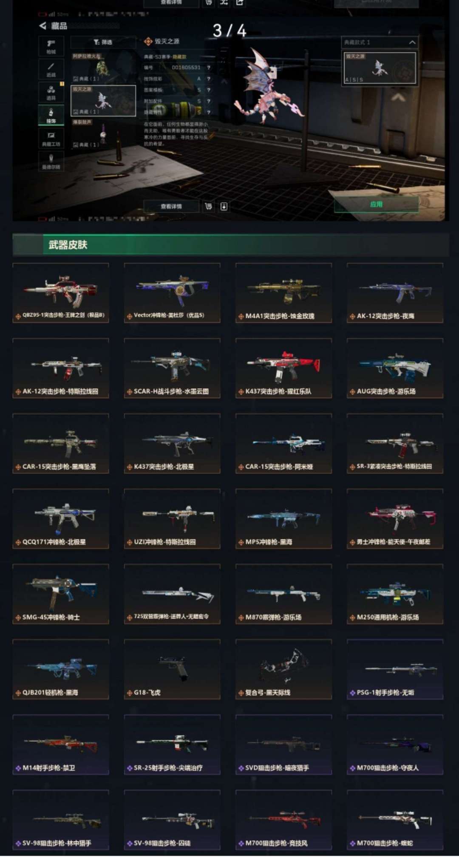The image size is (459, 858).
Task: Click the download icon near 查看详情
Action: (224, 207)
